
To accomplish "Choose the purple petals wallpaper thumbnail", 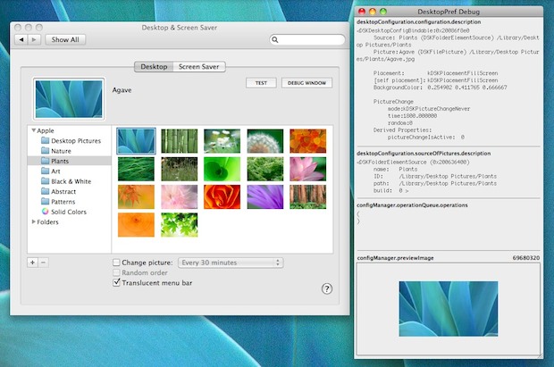I will (x=265, y=196).
